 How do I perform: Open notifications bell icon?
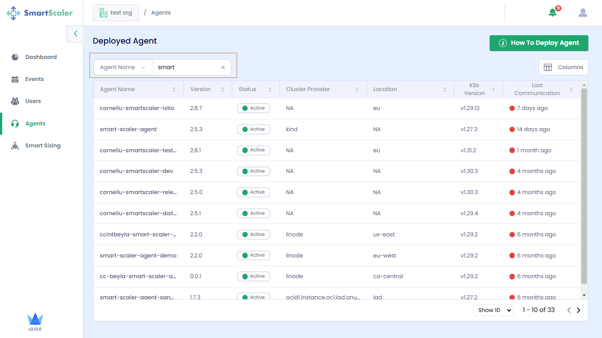click(x=553, y=13)
